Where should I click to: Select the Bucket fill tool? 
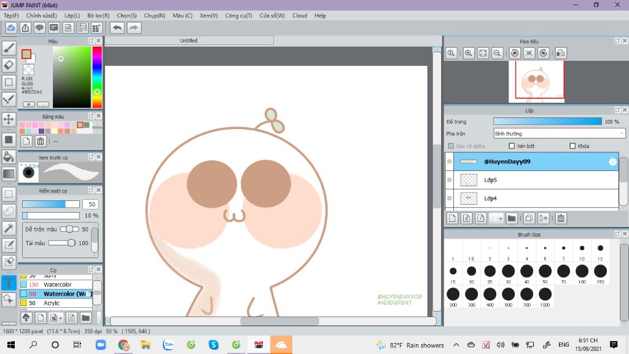pyautogui.click(x=9, y=157)
